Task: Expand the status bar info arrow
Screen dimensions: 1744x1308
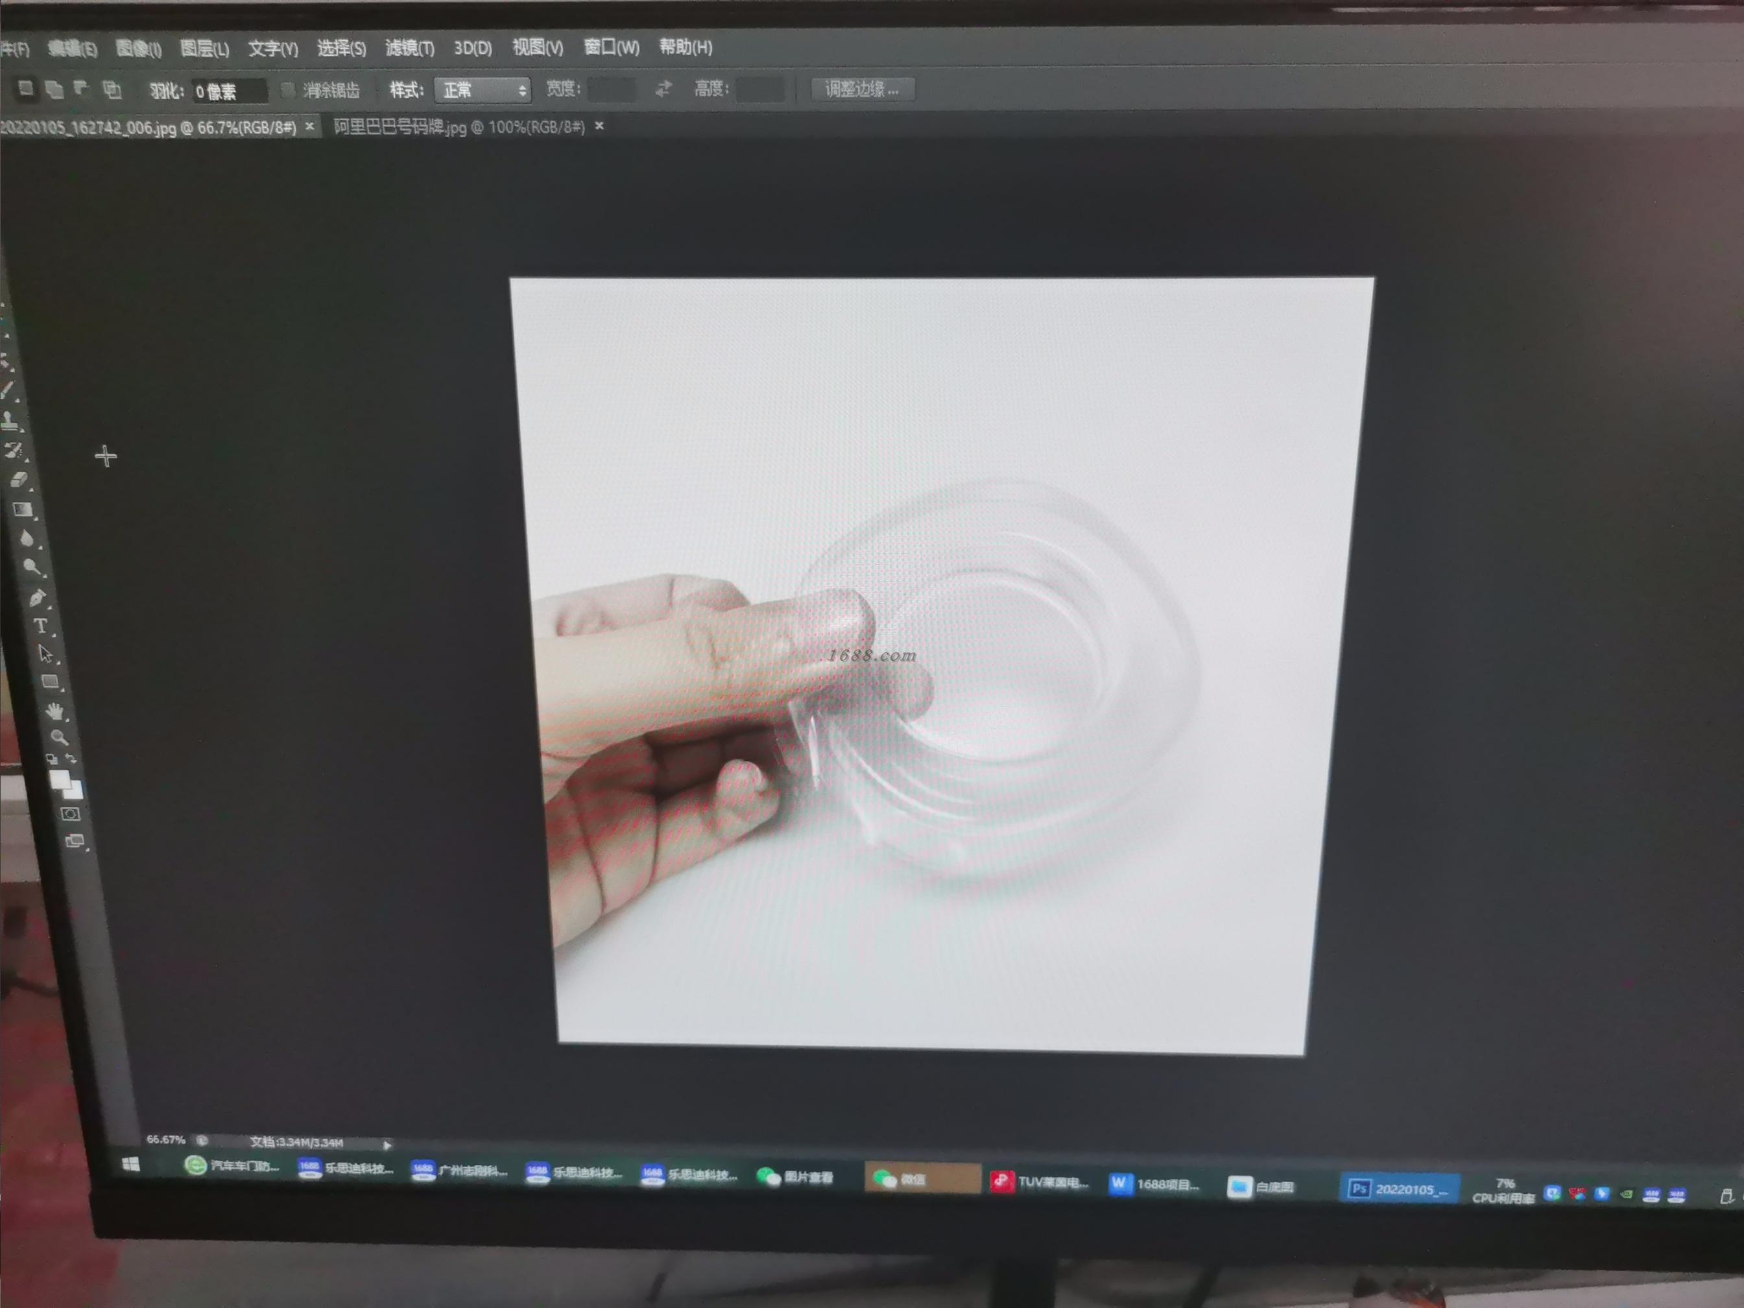Action: [387, 1145]
